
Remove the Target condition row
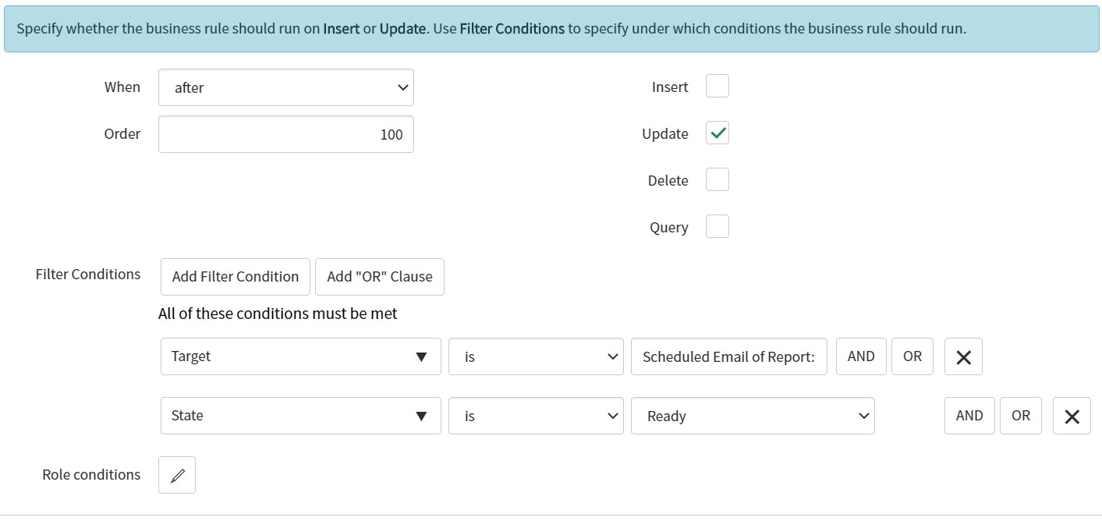pos(963,356)
